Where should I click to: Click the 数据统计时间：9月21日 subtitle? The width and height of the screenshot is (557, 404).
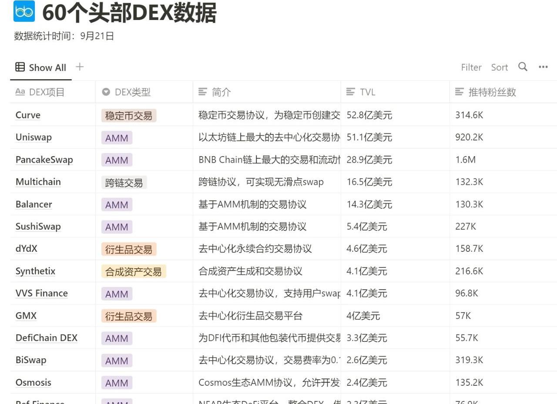(x=64, y=36)
